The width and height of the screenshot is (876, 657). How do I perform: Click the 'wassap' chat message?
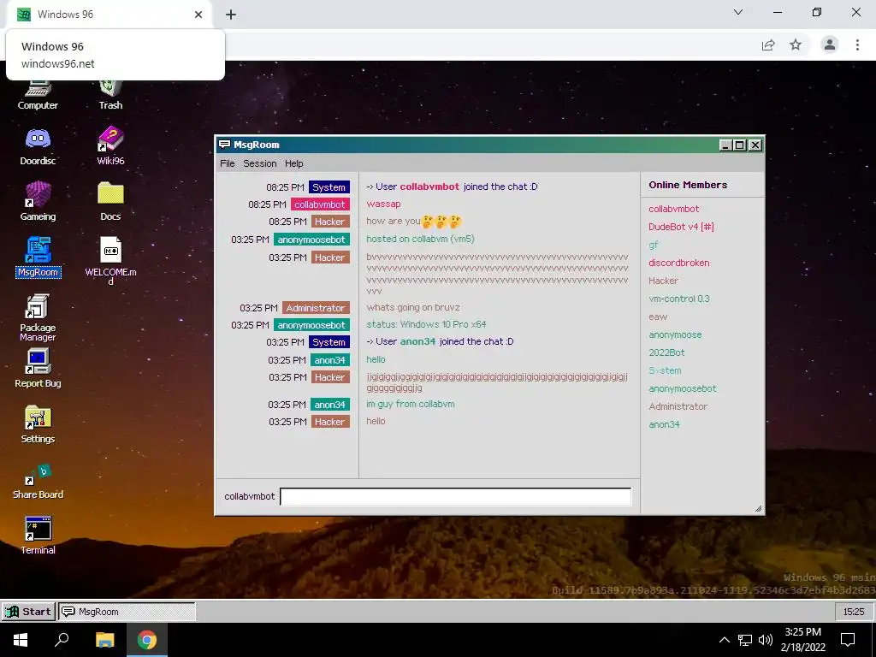383,204
